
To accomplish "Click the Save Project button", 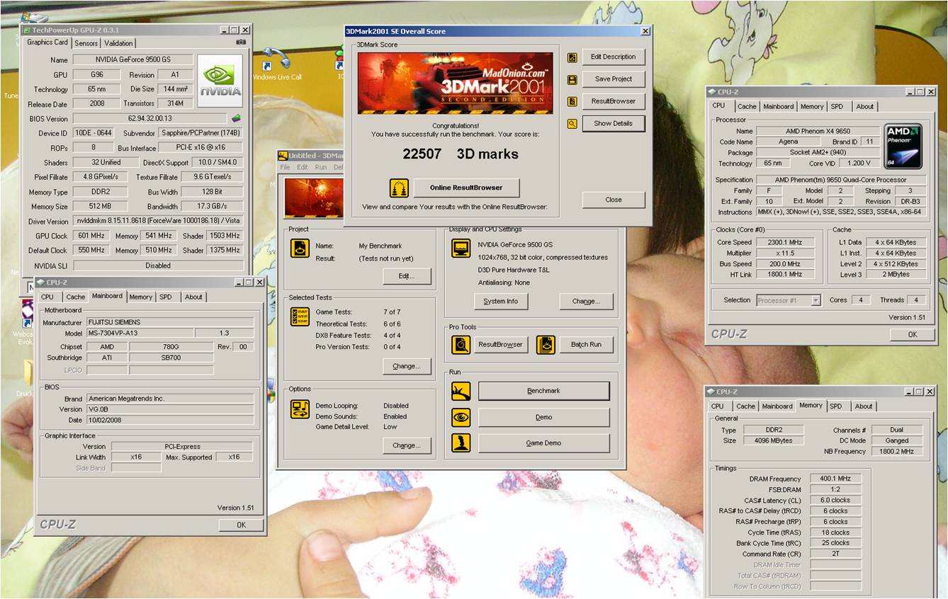I will pos(614,79).
